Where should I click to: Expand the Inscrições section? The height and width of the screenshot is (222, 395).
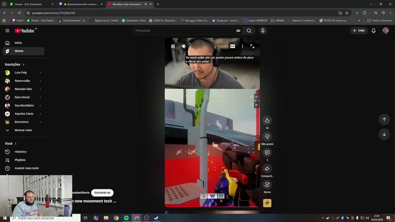(15, 64)
